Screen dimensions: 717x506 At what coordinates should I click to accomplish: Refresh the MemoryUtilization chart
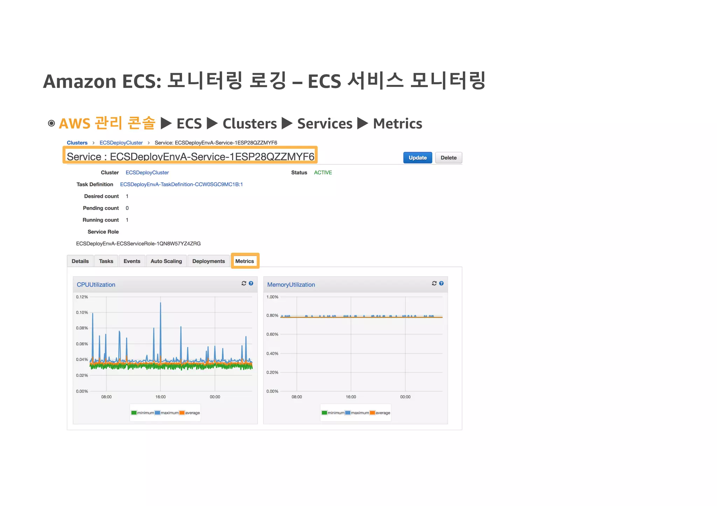(x=434, y=283)
